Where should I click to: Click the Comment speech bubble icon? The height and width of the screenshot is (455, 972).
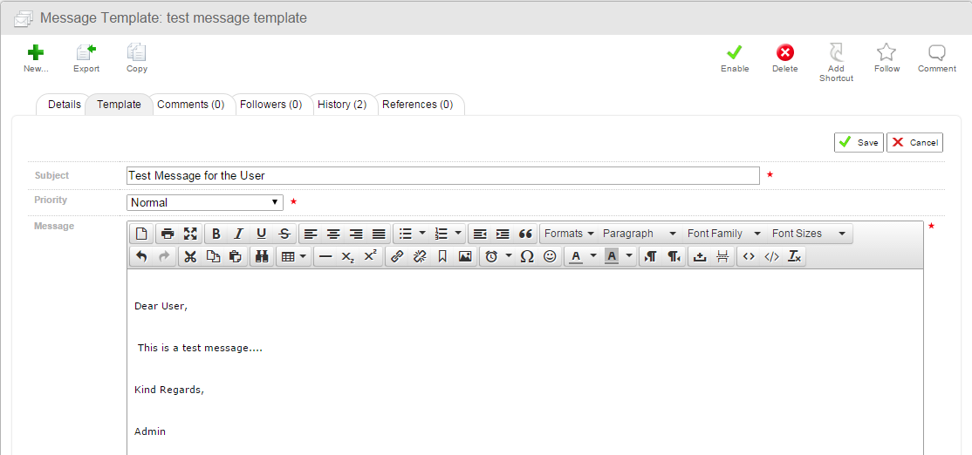pos(937,53)
